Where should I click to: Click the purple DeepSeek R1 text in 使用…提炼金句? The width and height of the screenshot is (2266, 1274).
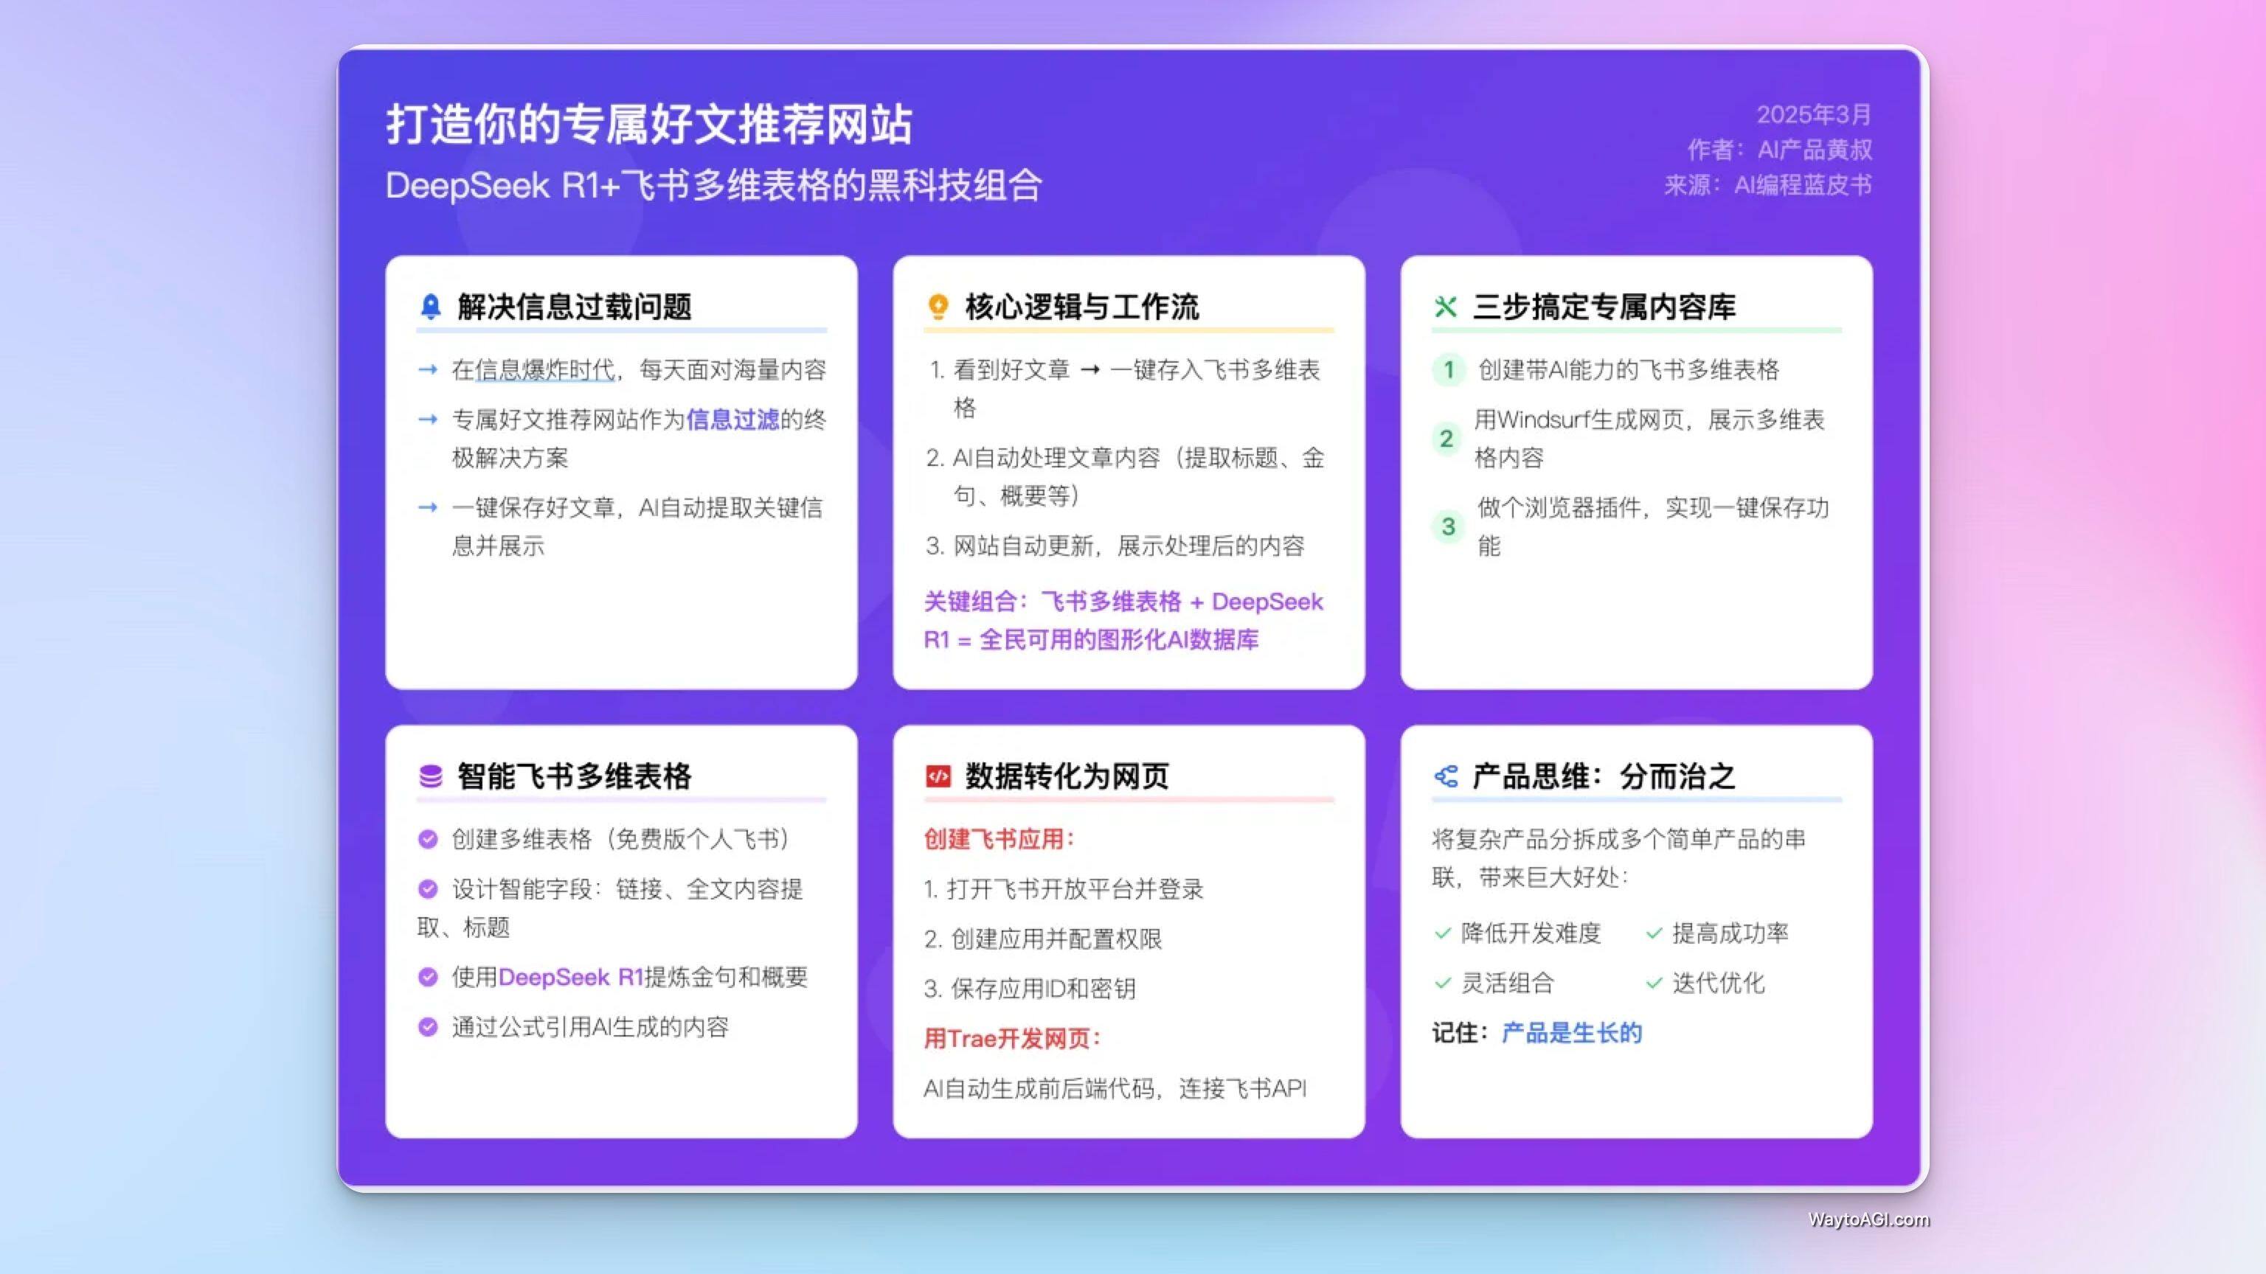click(x=571, y=977)
